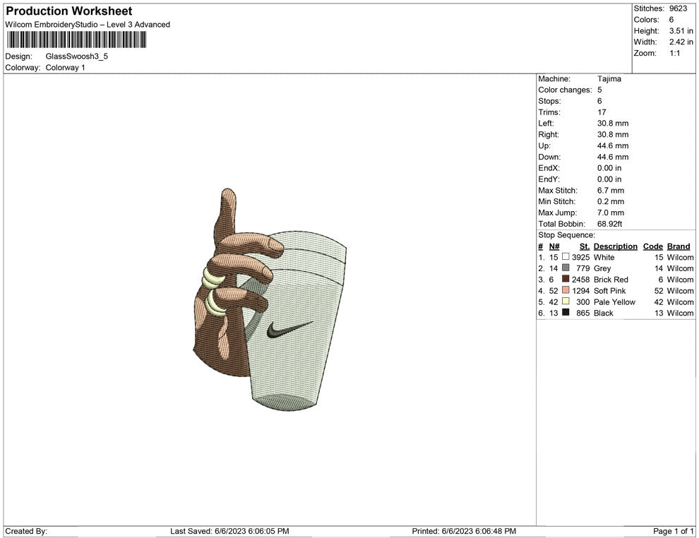Click the Max Jump value 7.0 mm
Viewport: 699px width, 538px height.
[x=610, y=213]
